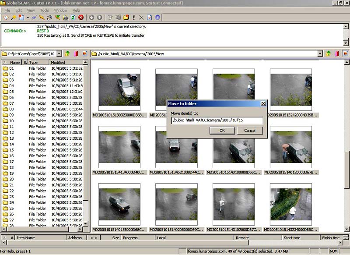Open the Tools menu
Image resolution: width=350 pixels, height=255 pixels.
[x=44, y=10]
